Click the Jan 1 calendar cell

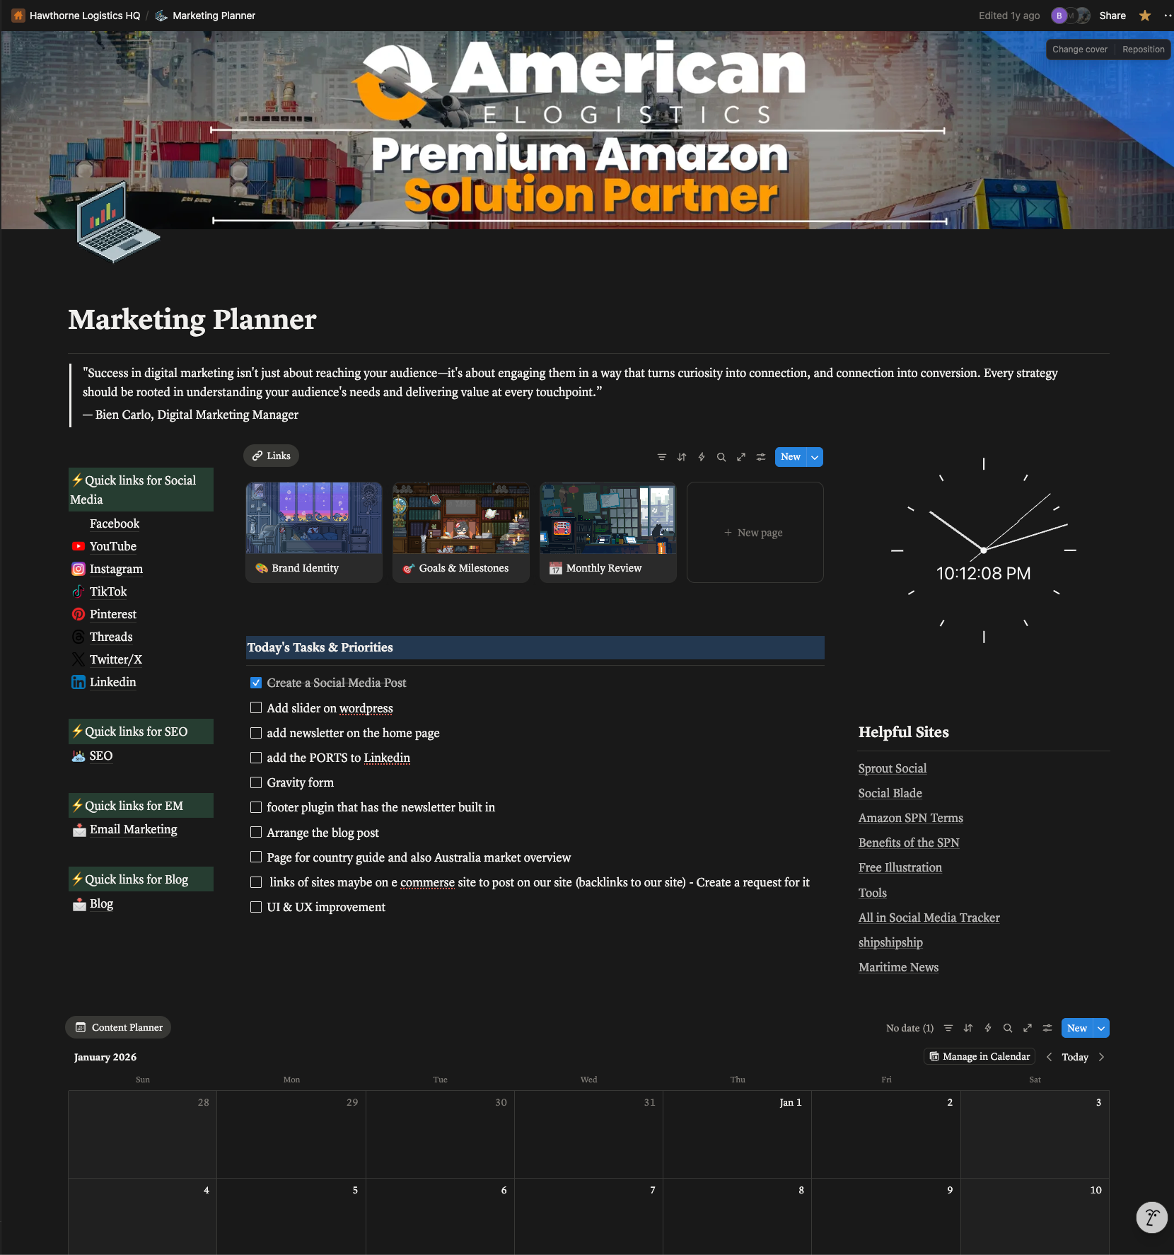(737, 1134)
